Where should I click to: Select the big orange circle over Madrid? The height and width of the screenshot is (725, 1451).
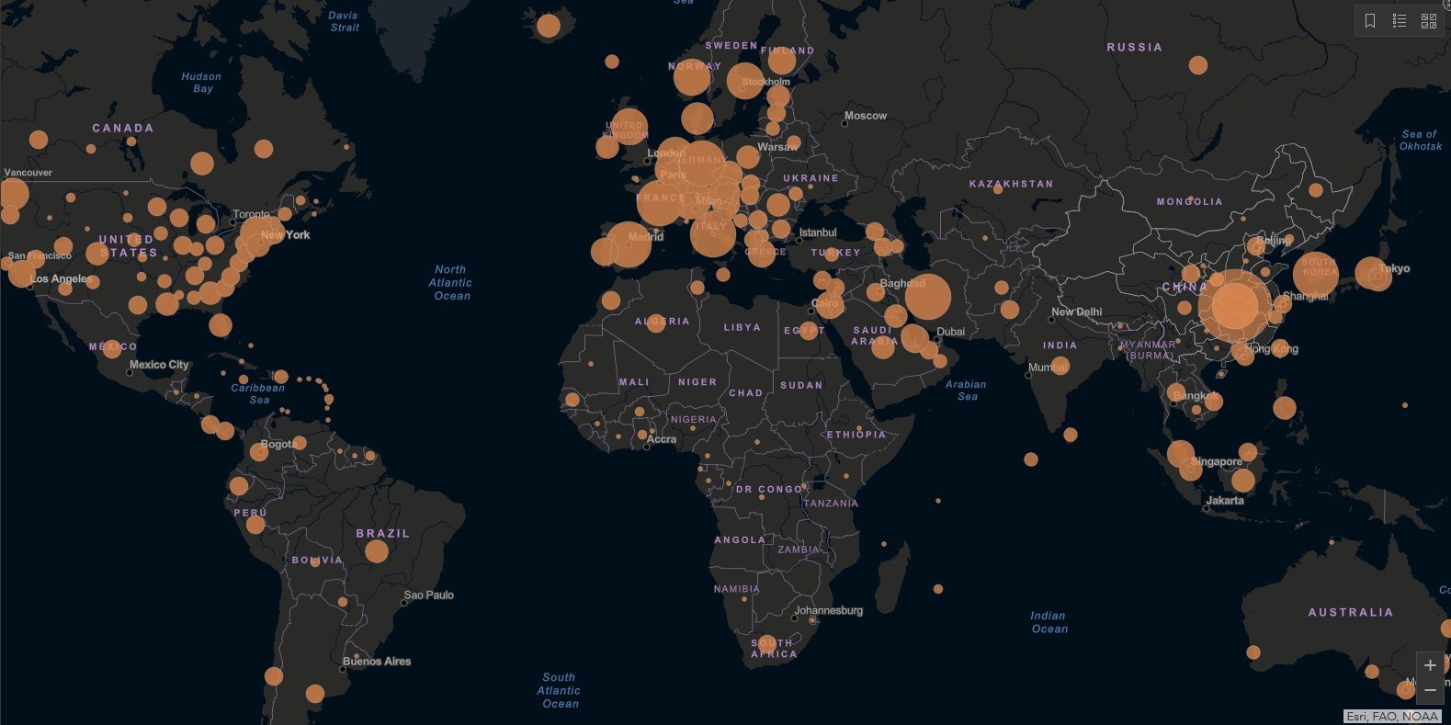[629, 245]
